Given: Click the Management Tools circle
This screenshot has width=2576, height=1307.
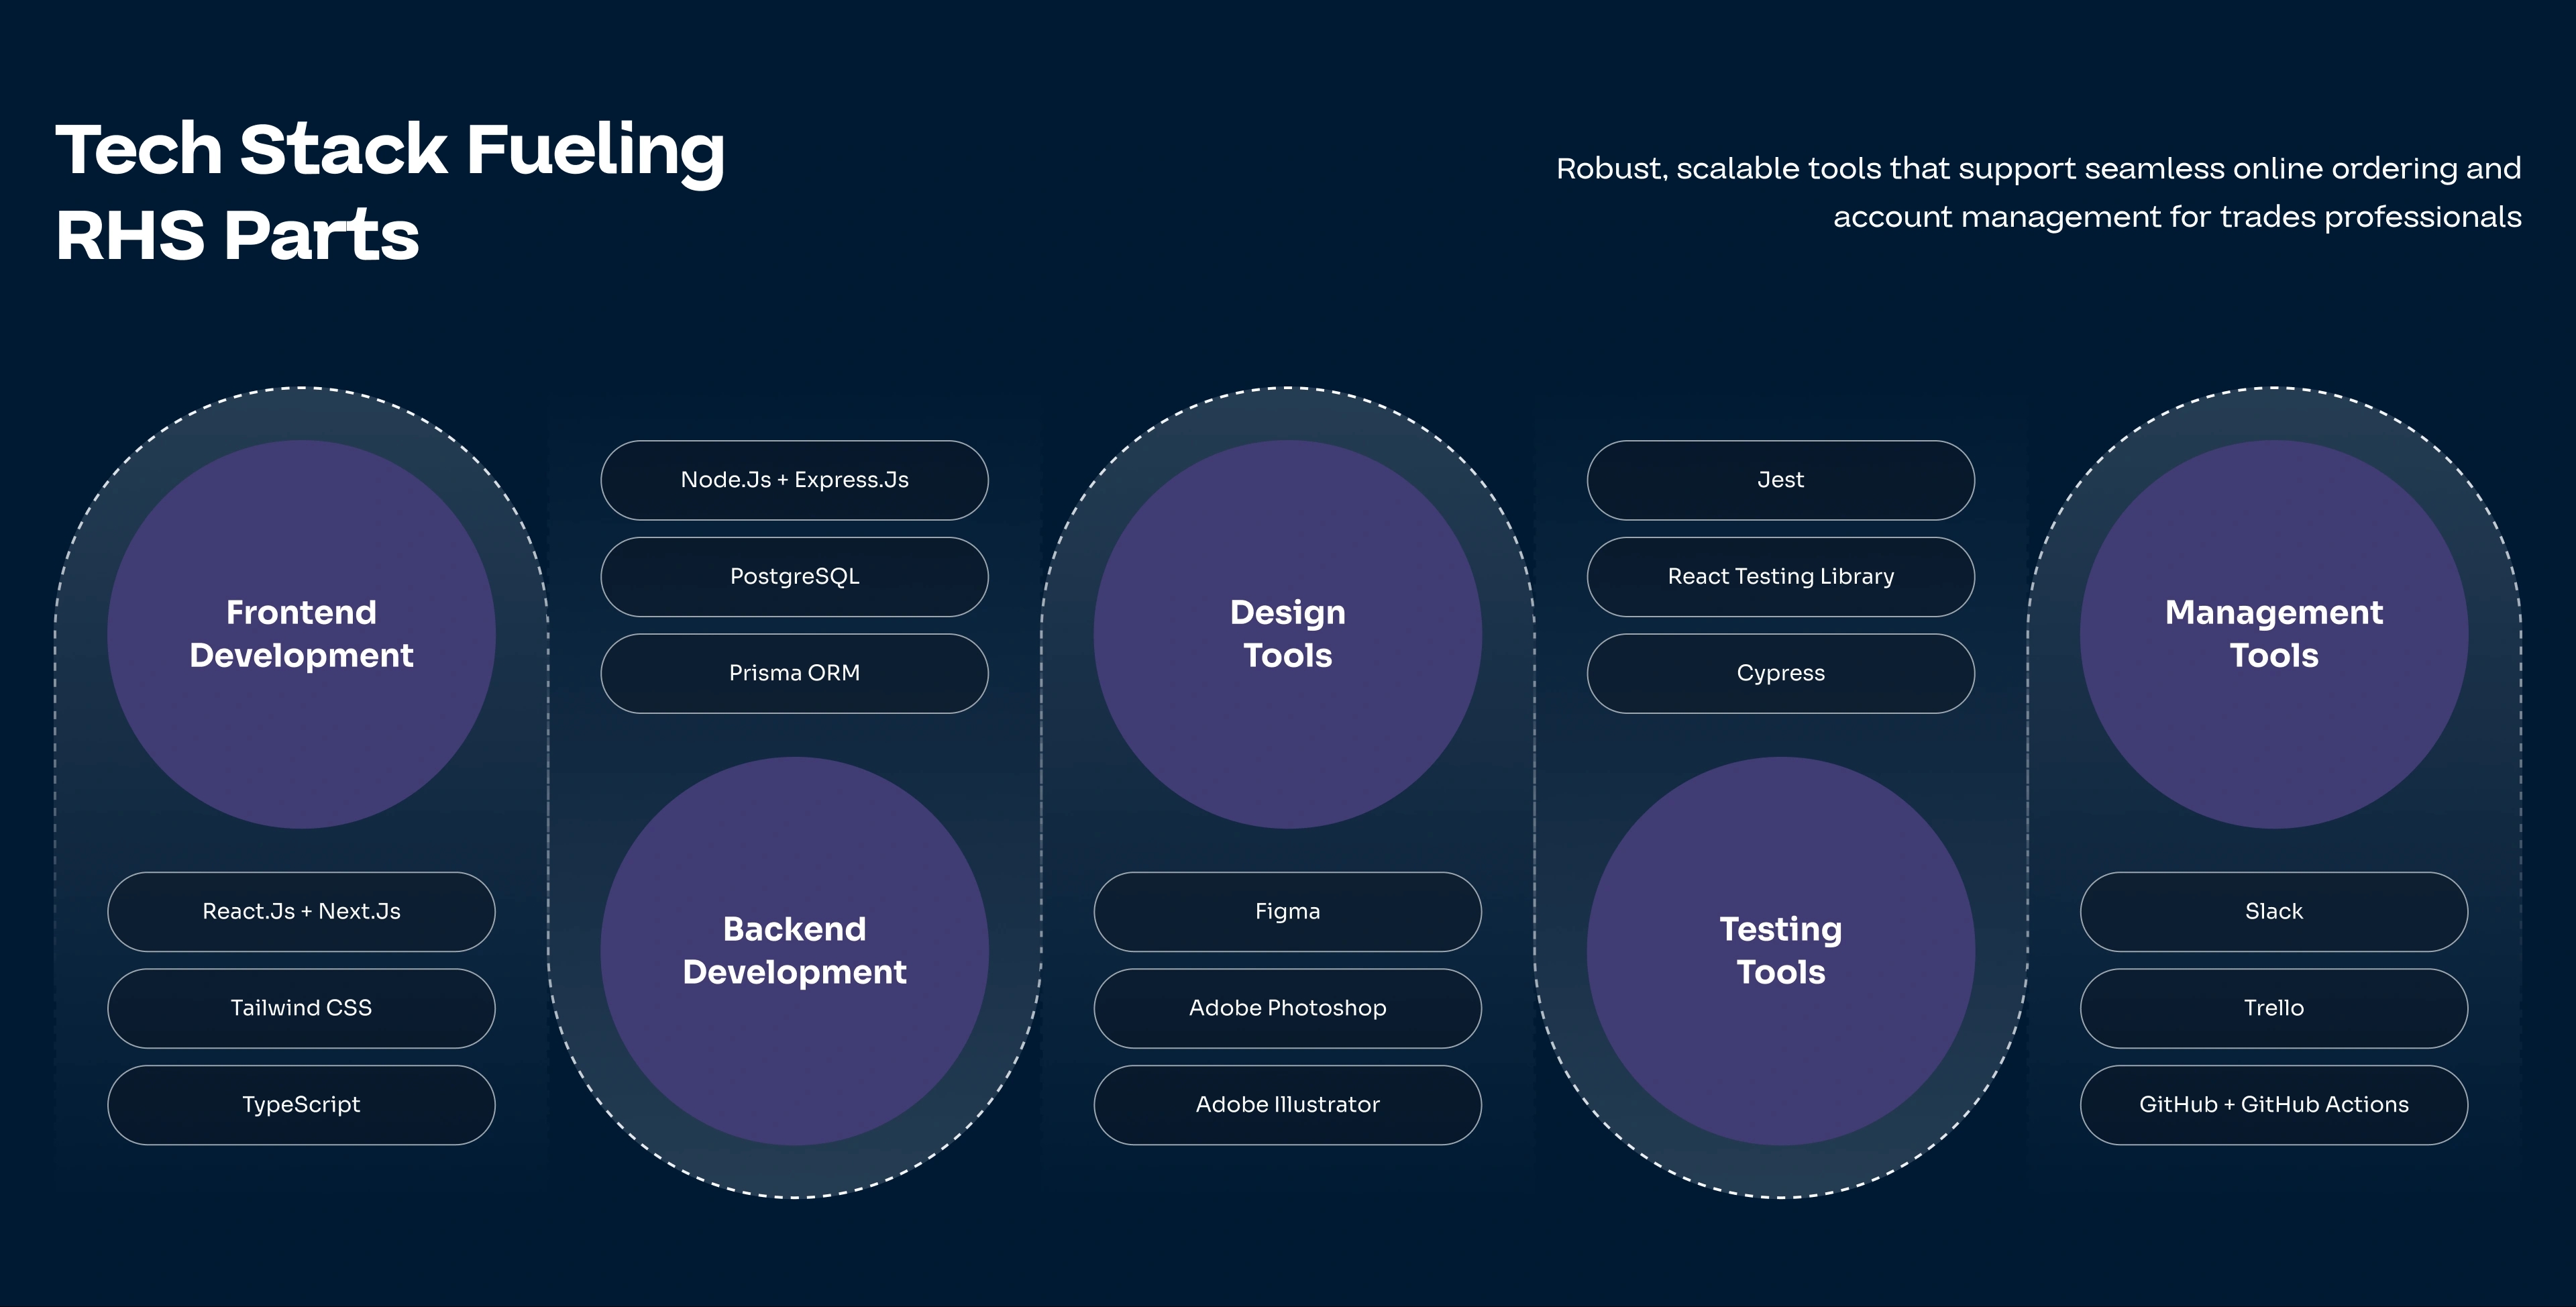Looking at the screenshot, I should 2273,634.
